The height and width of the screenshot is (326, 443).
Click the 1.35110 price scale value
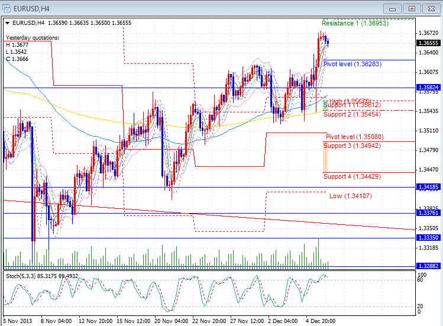click(428, 131)
